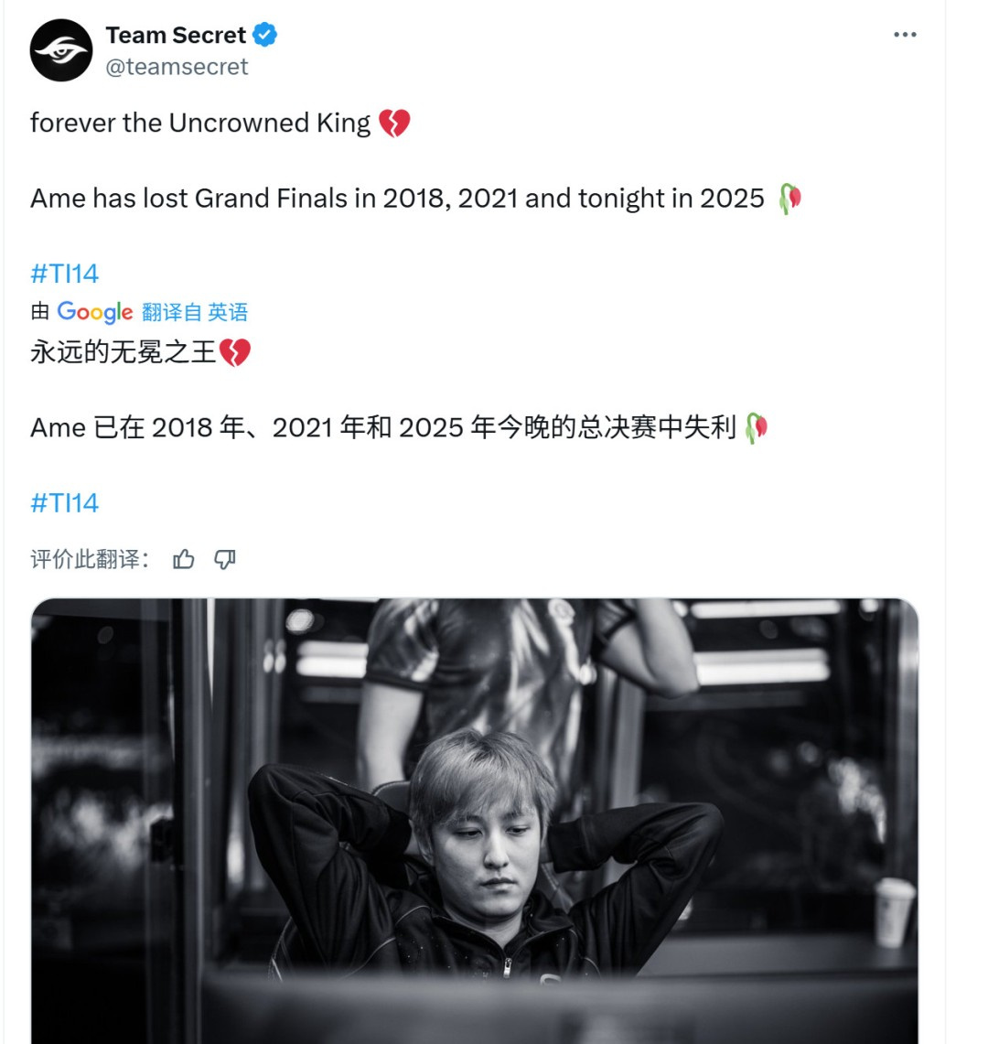
Task: Click the wilted rose emoji after 2025
Action: click(791, 197)
